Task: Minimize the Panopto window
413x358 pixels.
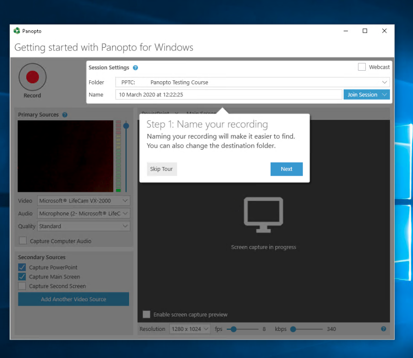Action: [346, 31]
